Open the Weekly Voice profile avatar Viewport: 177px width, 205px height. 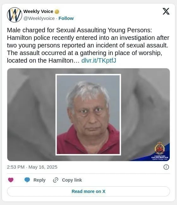coord(15,15)
